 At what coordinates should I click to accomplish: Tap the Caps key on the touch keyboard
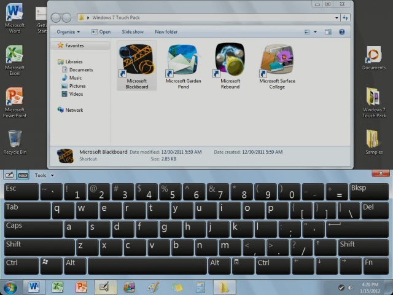[33, 229]
